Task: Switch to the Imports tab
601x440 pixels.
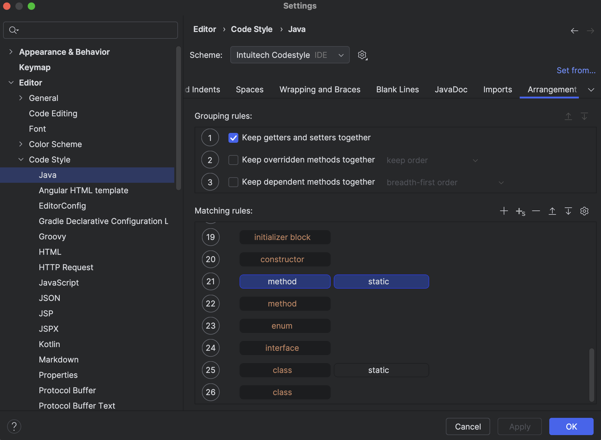Action: click(x=498, y=90)
